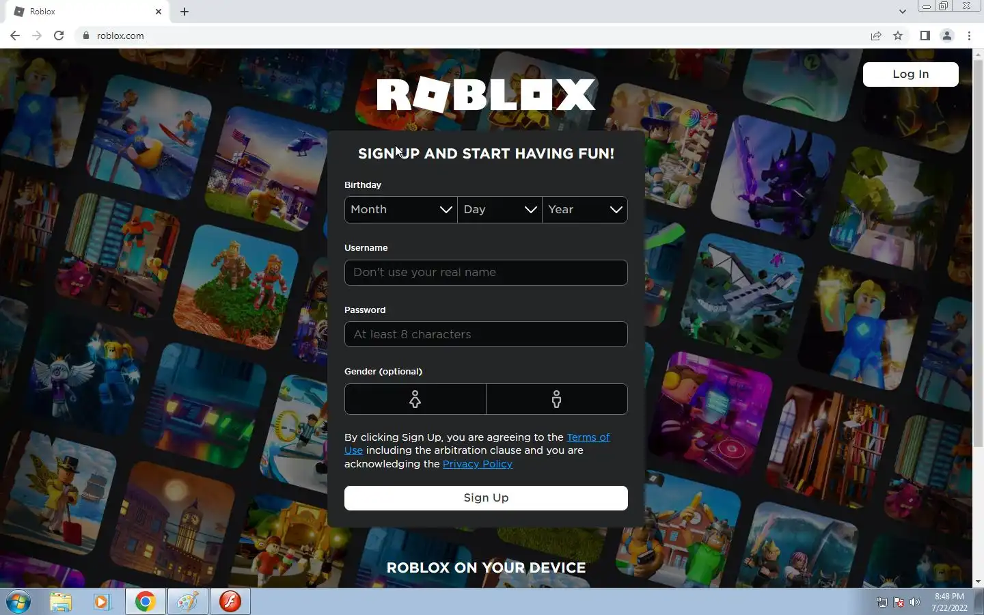The image size is (984, 615).
Task: Focus the Password input field
Action: (x=486, y=334)
